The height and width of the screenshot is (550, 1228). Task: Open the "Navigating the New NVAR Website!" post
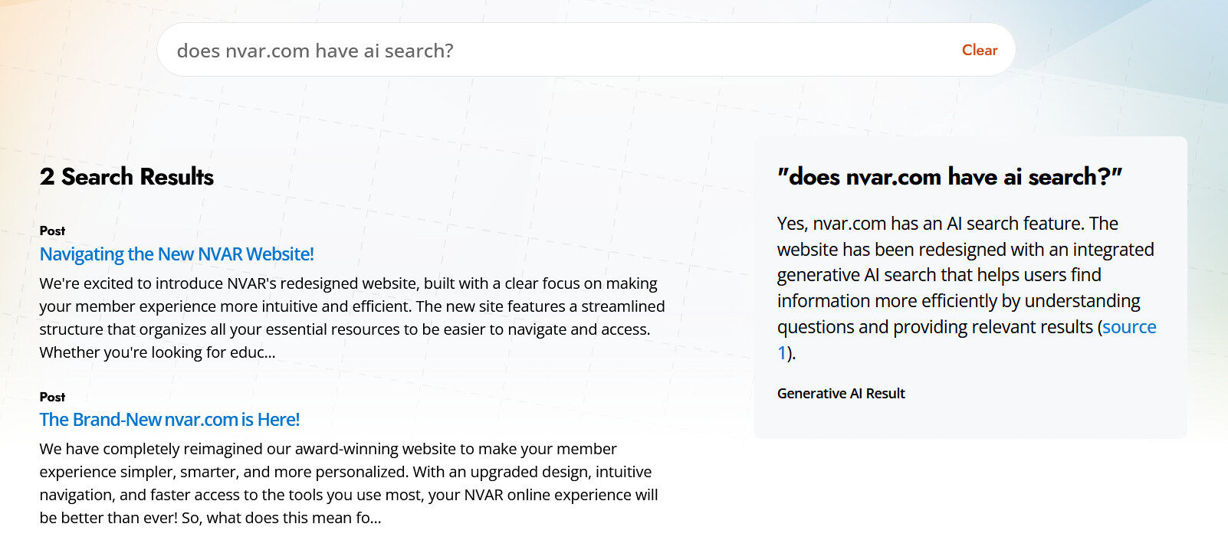click(x=177, y=254)
